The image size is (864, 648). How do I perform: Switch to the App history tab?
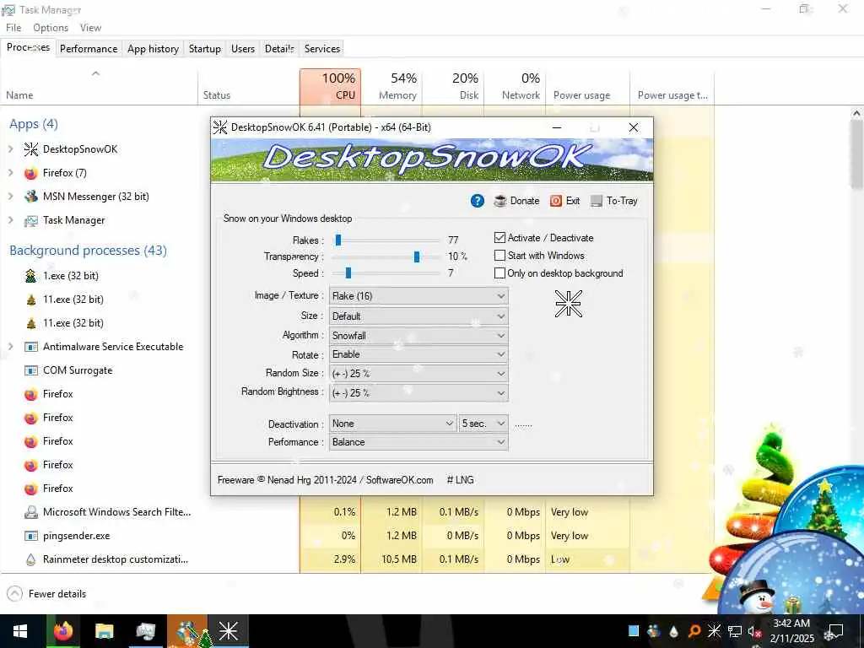(x=154, y=48)
